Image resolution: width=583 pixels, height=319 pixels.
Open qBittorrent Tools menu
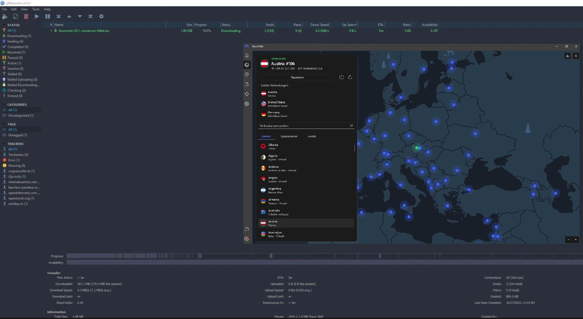36,9
